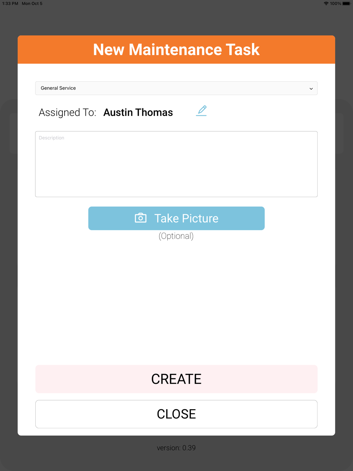The width and height of the screenshot is (353, 471).
Task: Click the General Service text in selector
Action: tap(58, 88)
